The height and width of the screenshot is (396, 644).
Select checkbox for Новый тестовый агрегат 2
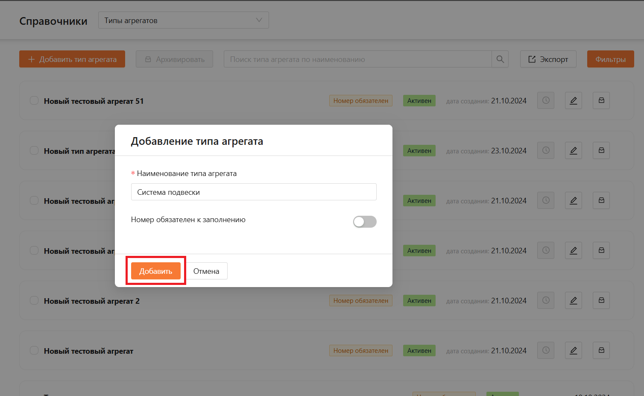pyautogui.click(x=34, y=301)
